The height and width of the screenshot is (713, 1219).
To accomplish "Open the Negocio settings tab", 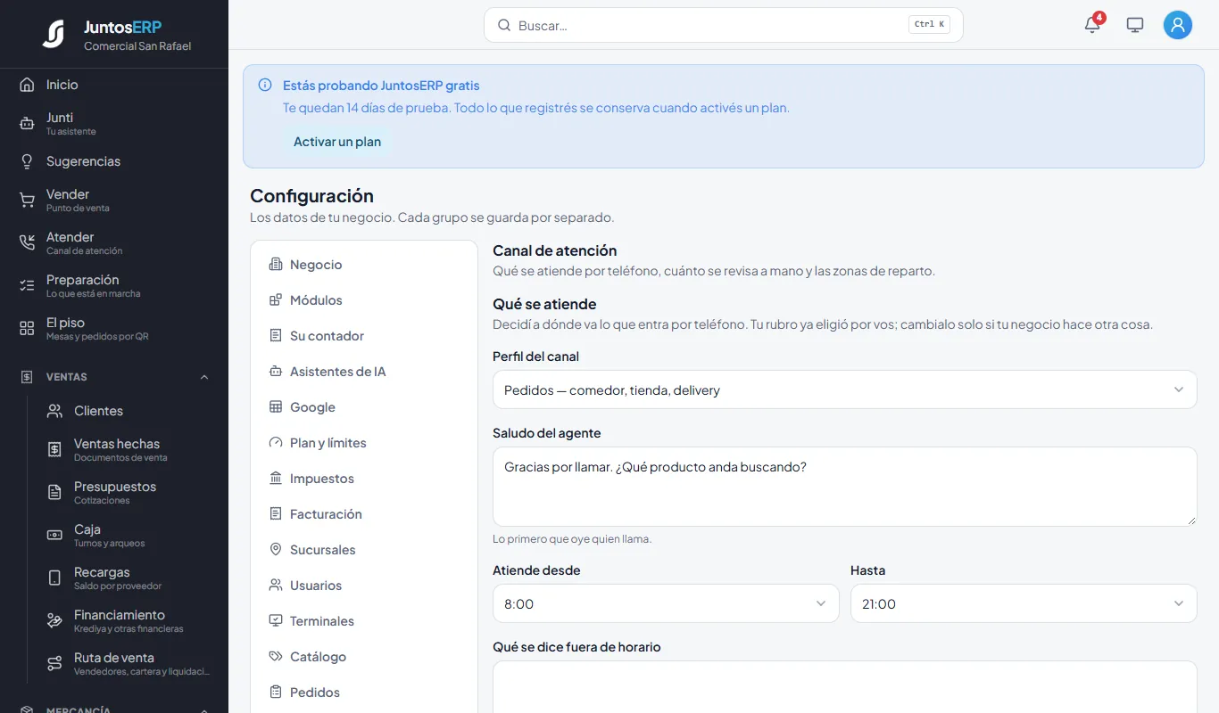I will (364, 265).
